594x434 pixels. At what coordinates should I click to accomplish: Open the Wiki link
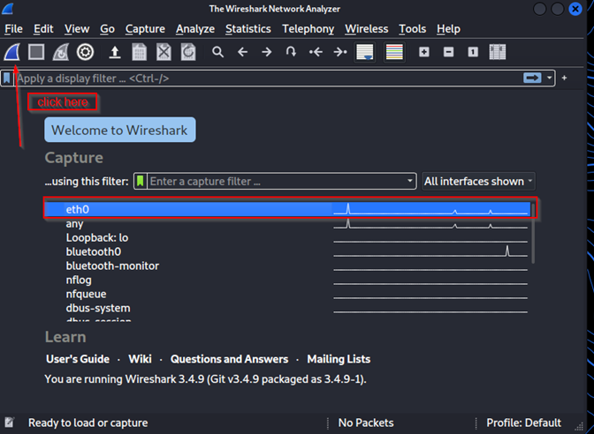coord(140,359)
